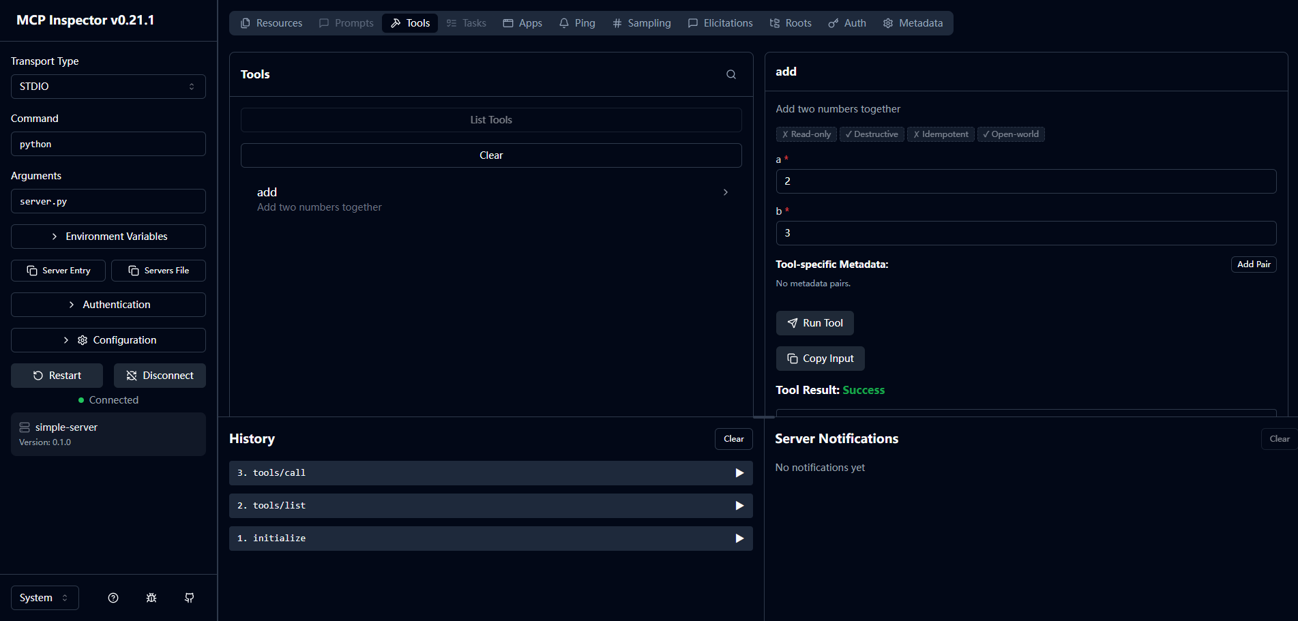Expand the Configuration section
This screenshot has width=1298, height=621.
(108, 340)
